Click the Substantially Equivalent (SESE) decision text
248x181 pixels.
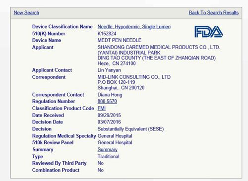click(x=130, y=129)
